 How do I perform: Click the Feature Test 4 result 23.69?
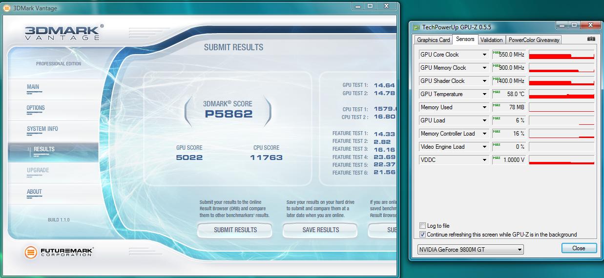[384, 157]
